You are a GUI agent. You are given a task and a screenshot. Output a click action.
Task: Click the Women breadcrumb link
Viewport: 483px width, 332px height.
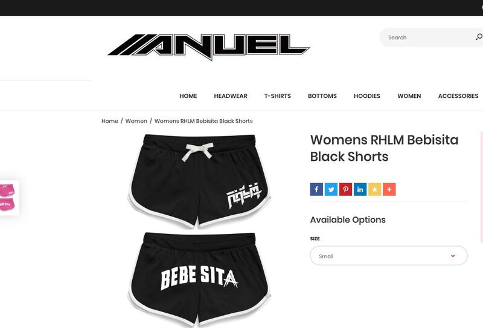136,121
